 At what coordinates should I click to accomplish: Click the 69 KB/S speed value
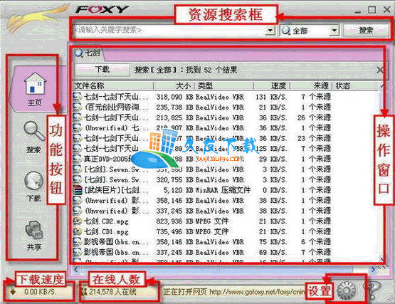point(273,252)
